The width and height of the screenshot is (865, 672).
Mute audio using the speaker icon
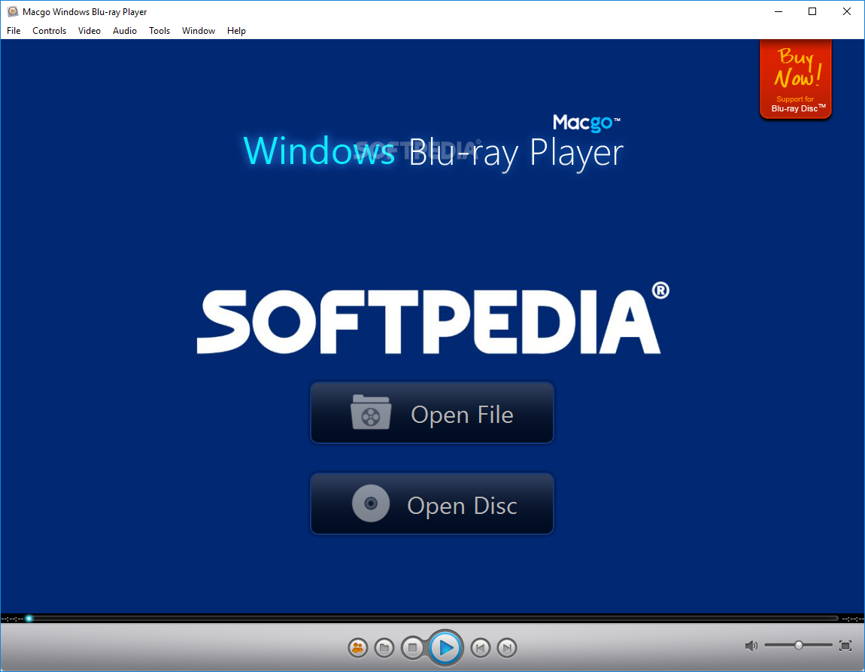(x=751, y=646)
